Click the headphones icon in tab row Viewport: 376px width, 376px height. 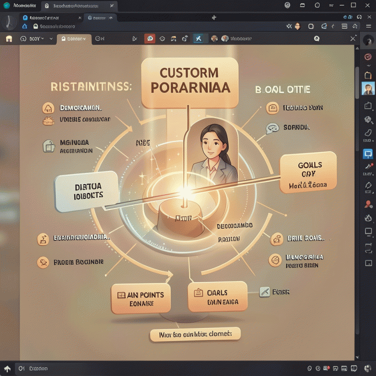pos(359,17)
